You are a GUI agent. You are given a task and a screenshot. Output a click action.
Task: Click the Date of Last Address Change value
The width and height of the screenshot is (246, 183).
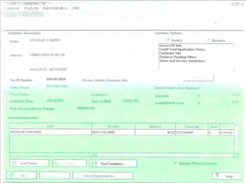click(86, 108)
